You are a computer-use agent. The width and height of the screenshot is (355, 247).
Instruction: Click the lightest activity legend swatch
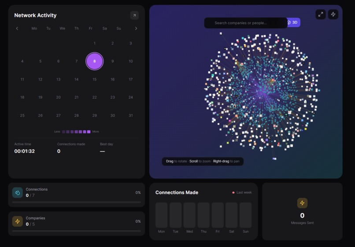click(63, 132)
